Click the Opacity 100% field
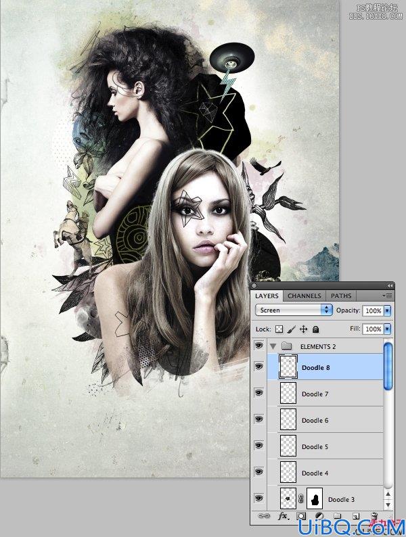The height and width of the screenshot is (537, 406). (x=373, y=310)
